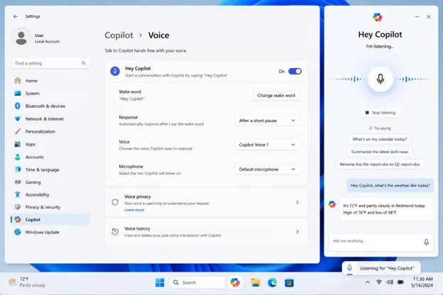
Task: Select suggestion Rename this file report.xlsx
Action: [x=380, y=165]
